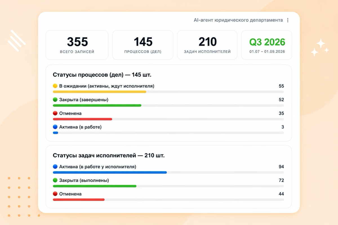Click the short blue bar for "Активна (в работе)"

pyautogui.click(x=55, y=133)
